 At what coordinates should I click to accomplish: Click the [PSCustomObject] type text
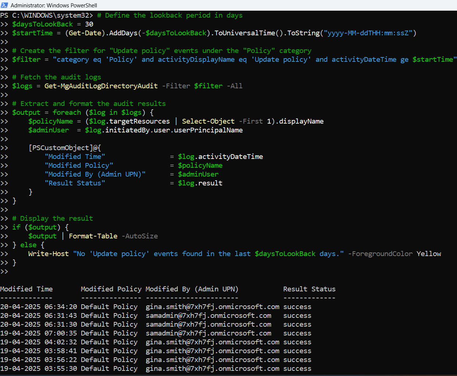click(61, 148)
